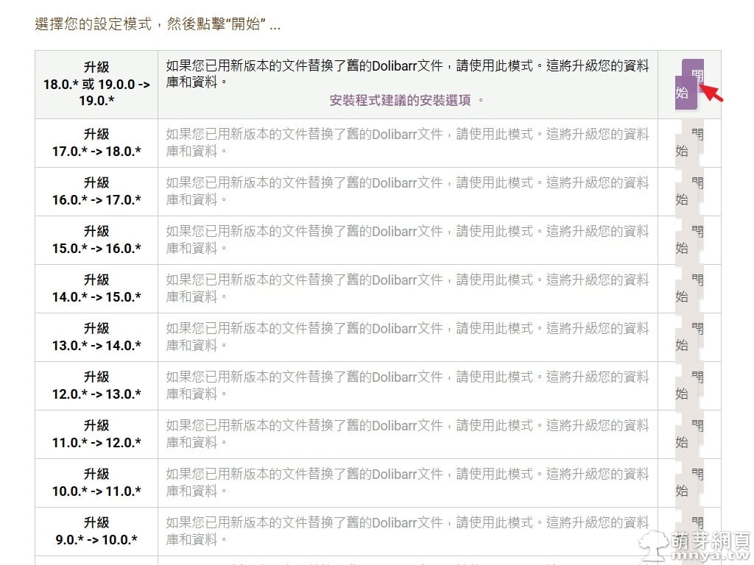This screenshot has height=565, width=754.
Task: Click the 開始 button for 16.0.* -> 17.0.*
Action: [x=689, y=191]
